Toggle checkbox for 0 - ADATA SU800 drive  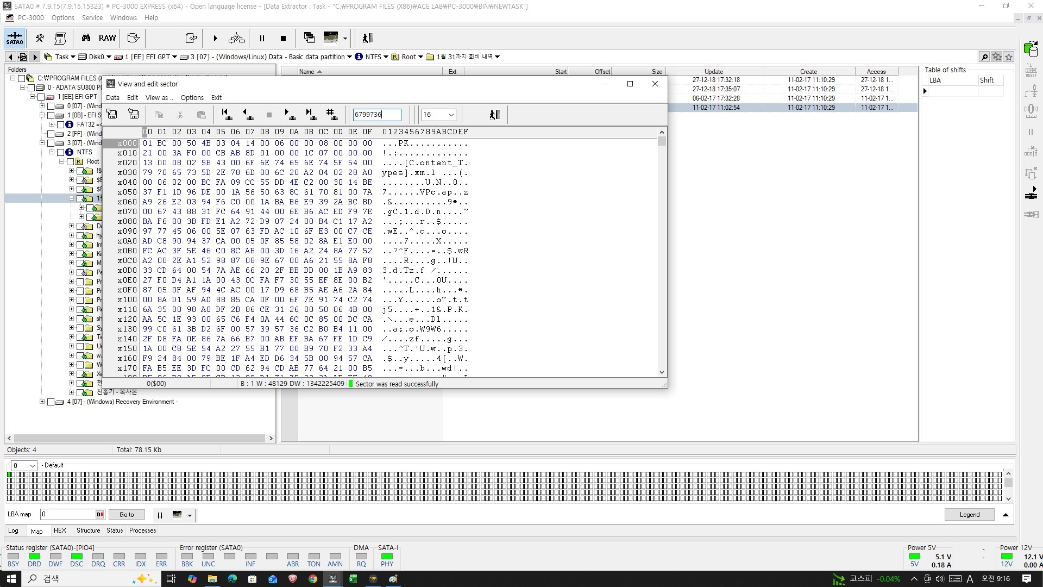tap(31, 88)
